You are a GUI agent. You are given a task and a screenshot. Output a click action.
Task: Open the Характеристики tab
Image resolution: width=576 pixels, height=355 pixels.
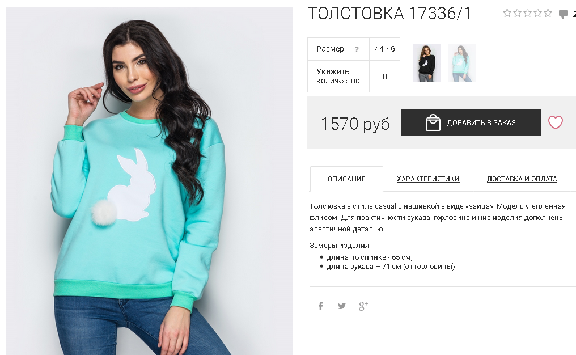[x=428, y=179]
